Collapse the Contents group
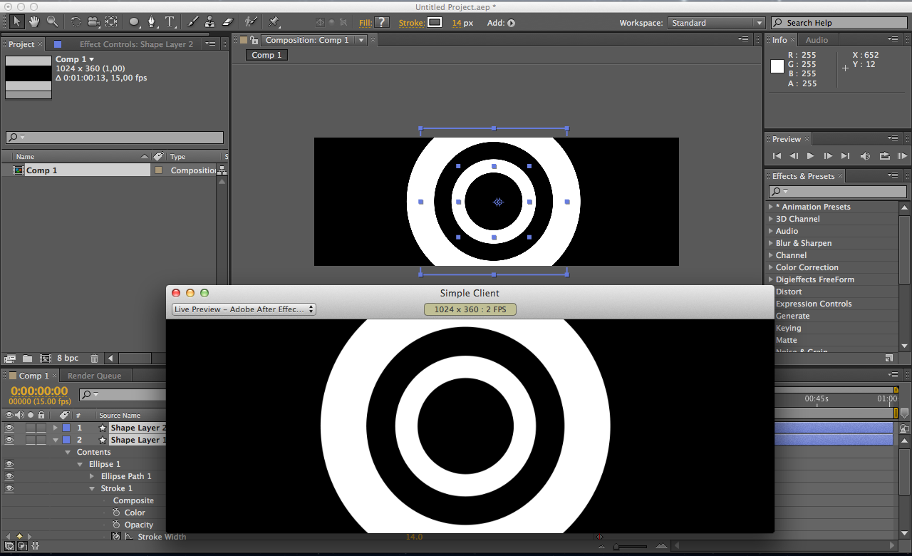Image resolution: width=912 pixels, height=556 pixels. click(68, 452)
